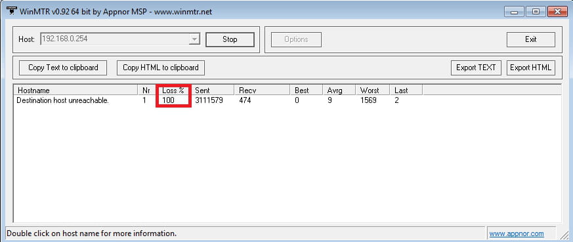This screenshot has width=573, height=242.
Task: Click the Worst value 1569
Action: (368, 100)
